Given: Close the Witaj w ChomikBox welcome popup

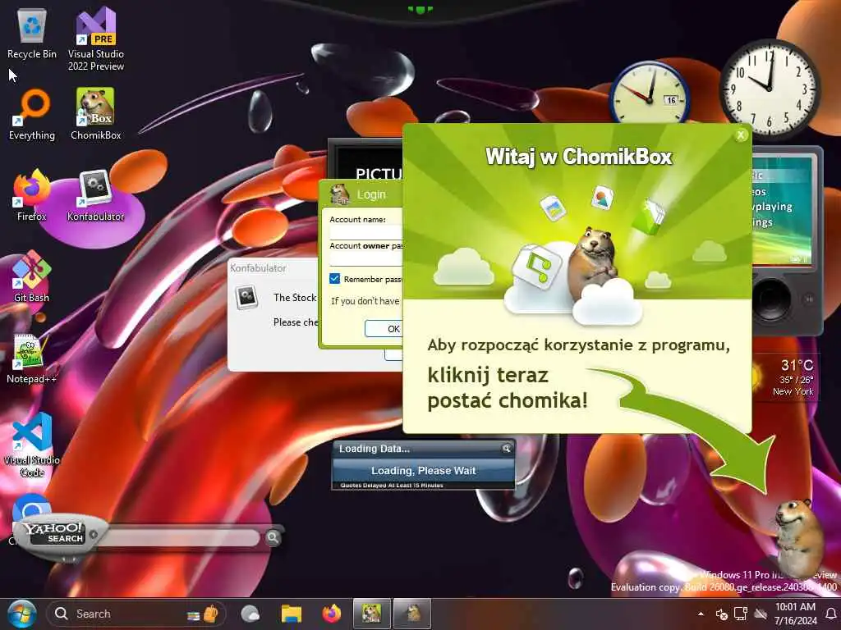Looking at the screenshot, I should pos(741,135).
